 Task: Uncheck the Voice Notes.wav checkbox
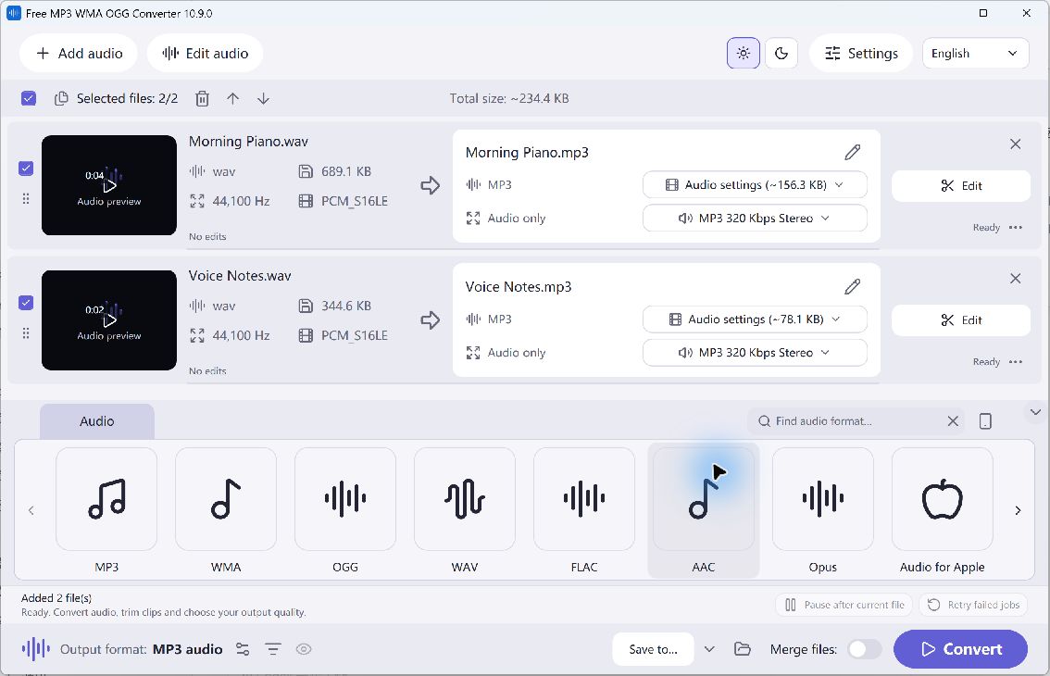(x=25, y=303)
